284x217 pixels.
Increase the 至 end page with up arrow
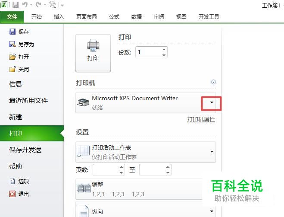point(168,167)
